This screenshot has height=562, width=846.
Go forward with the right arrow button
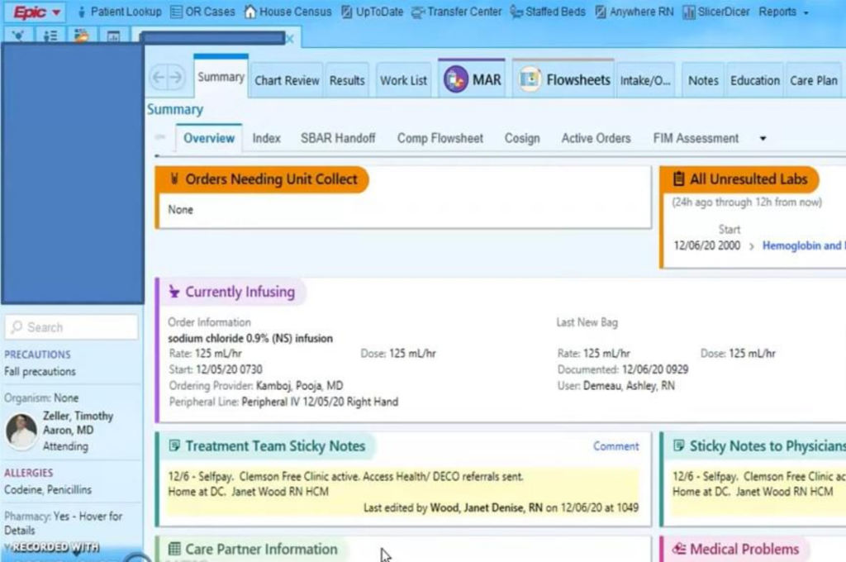176,77
